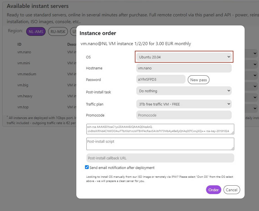
Task: Expand the dropdown at the vm.nano row's right edge
Action: click(x=254, y=53)
